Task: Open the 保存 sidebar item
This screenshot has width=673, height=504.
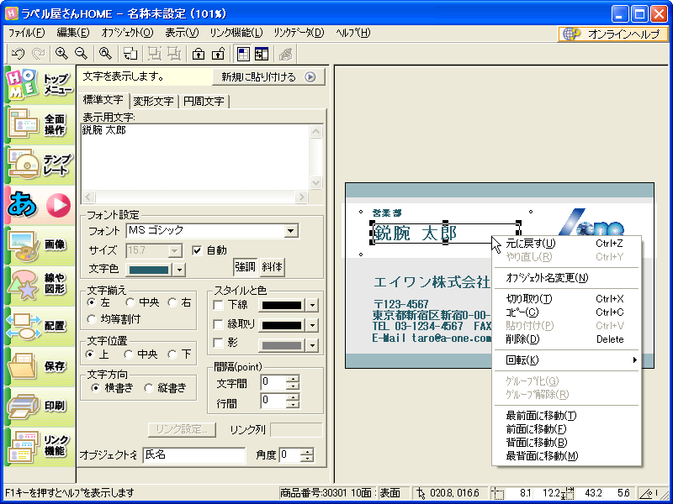Action: pyautogui.click(x=40, y=366)
